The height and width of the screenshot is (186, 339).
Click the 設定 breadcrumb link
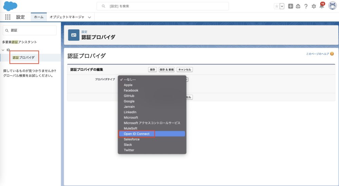coord(84,32)
